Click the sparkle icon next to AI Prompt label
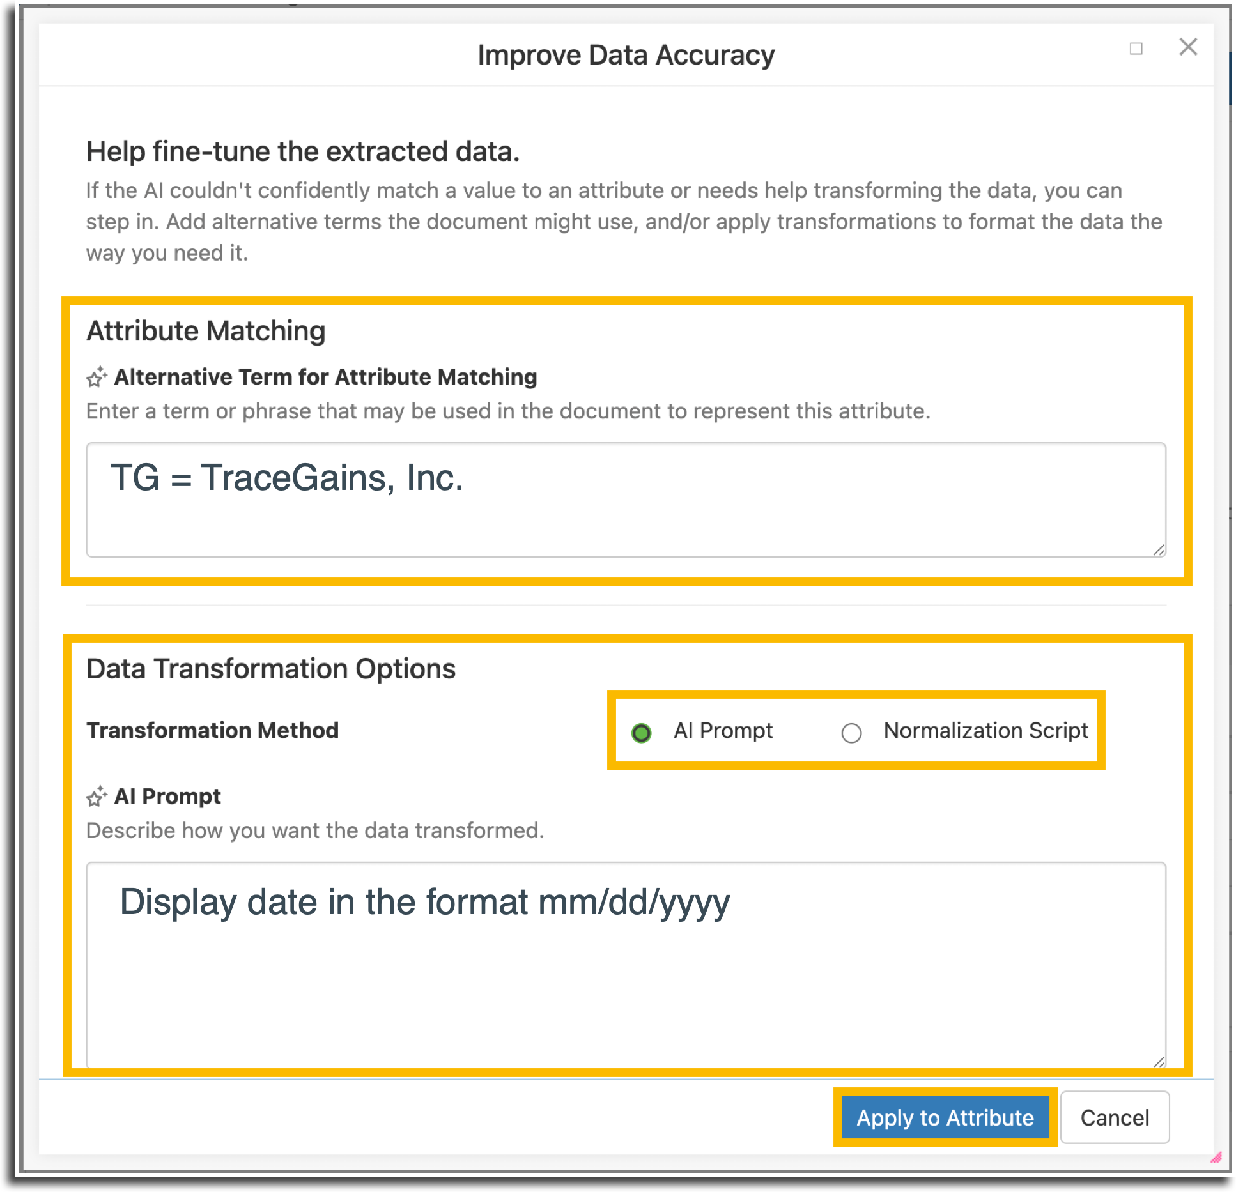The height and width of the screenshot is (1192, 1236). pyautogui.click(x=97, y=796)
